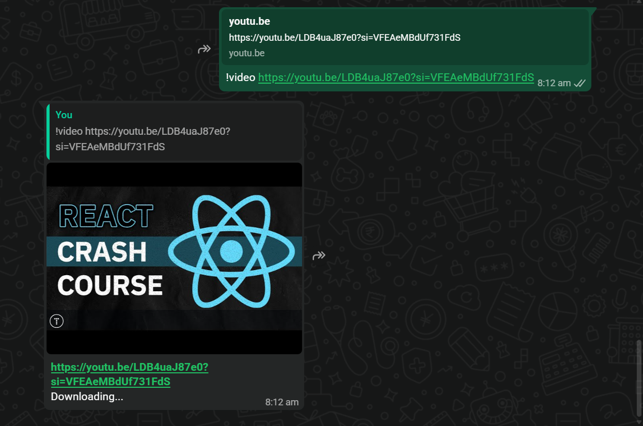Open the green YouTube link in the sent message
Screen dimensions: 643x426
396,77
